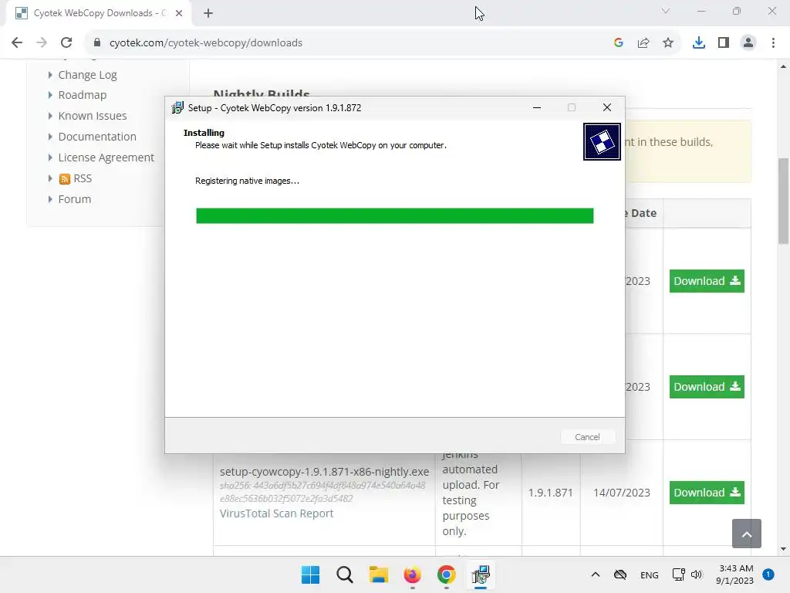
Task: Open the RSS feed link
Action: (83, 178)
